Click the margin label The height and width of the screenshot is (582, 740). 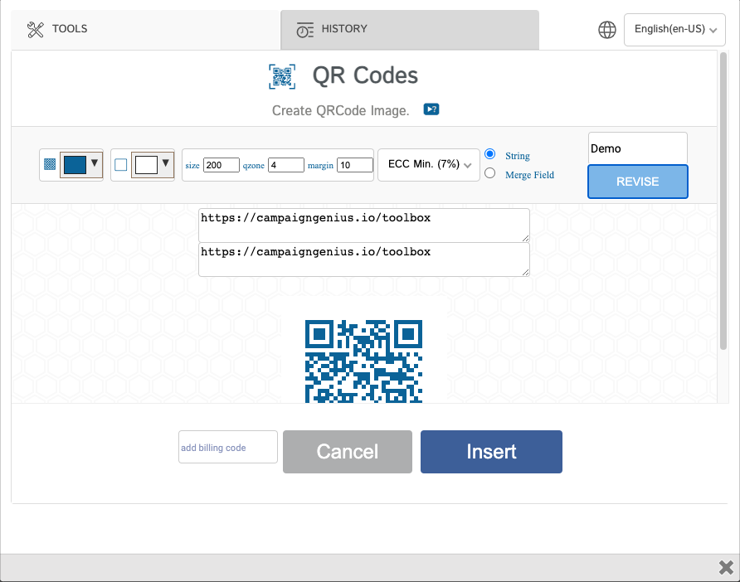(320, 166)
